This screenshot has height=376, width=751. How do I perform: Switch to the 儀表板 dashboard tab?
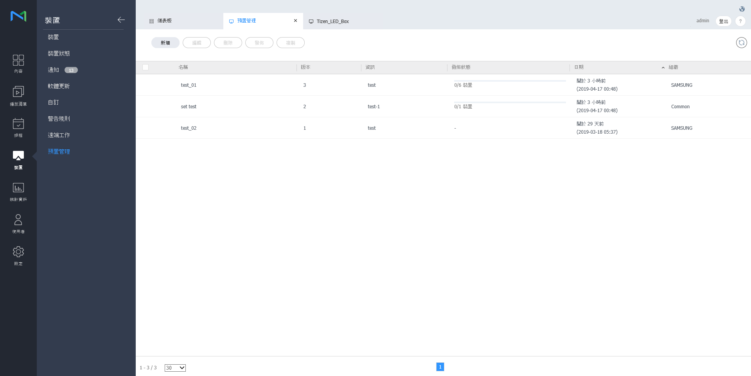[164, 21]
